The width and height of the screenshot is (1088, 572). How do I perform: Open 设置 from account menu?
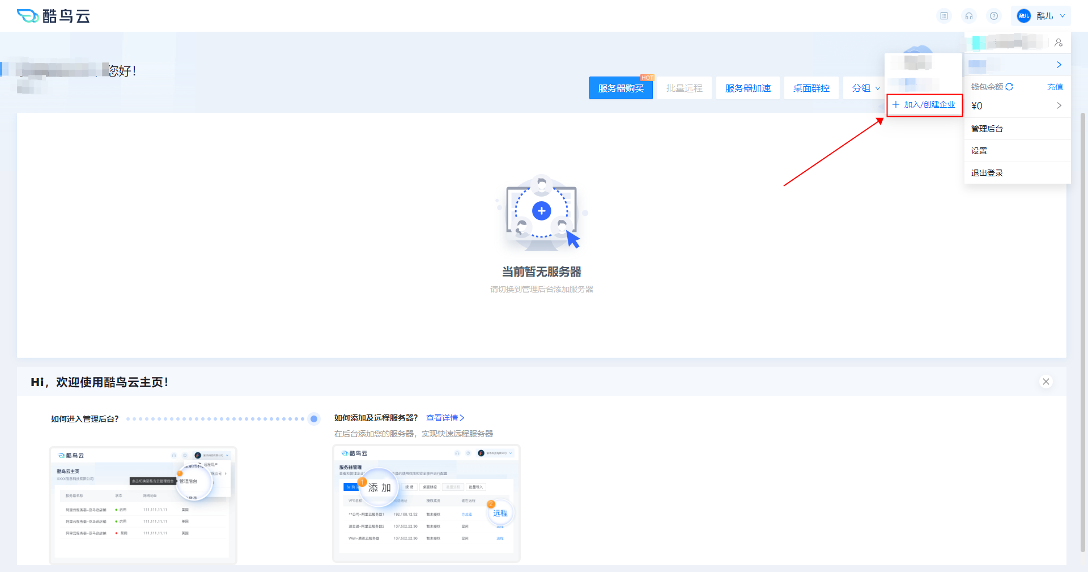point(1018,151)
